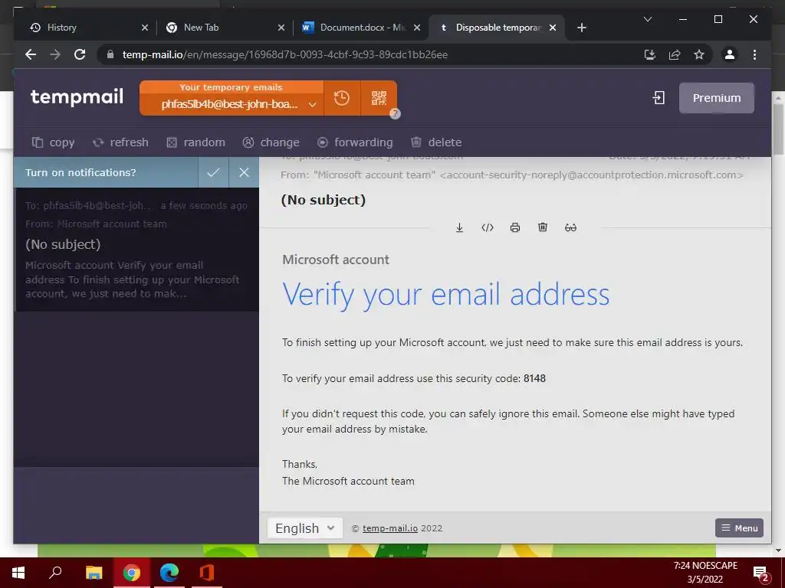
Task: Close the History tab
Action: coord(145,28)
